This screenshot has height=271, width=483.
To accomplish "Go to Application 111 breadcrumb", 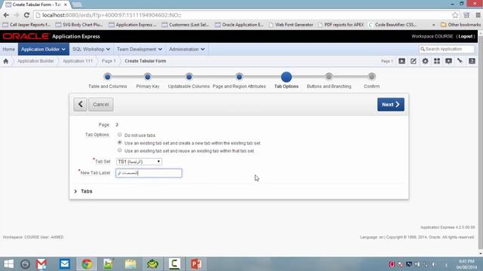I will [78, 61].
